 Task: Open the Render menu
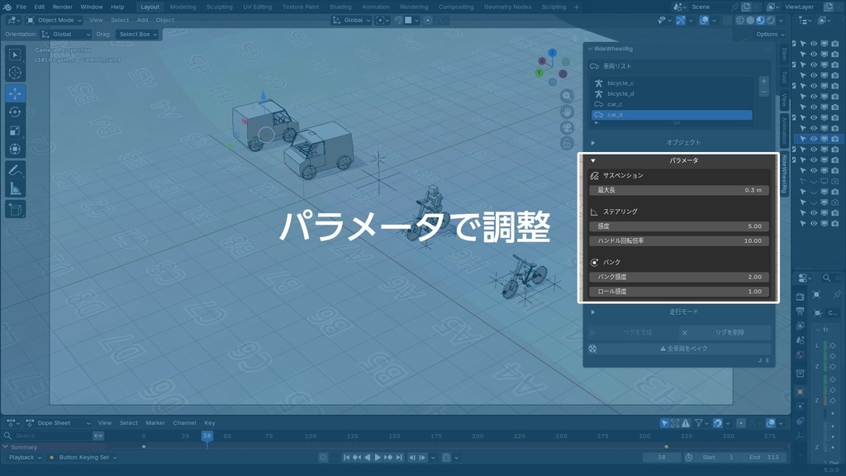tap(62, 7)
